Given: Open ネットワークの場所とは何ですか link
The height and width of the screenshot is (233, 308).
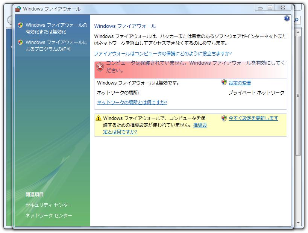Looking at the screenshot, I should click(132, 103).
